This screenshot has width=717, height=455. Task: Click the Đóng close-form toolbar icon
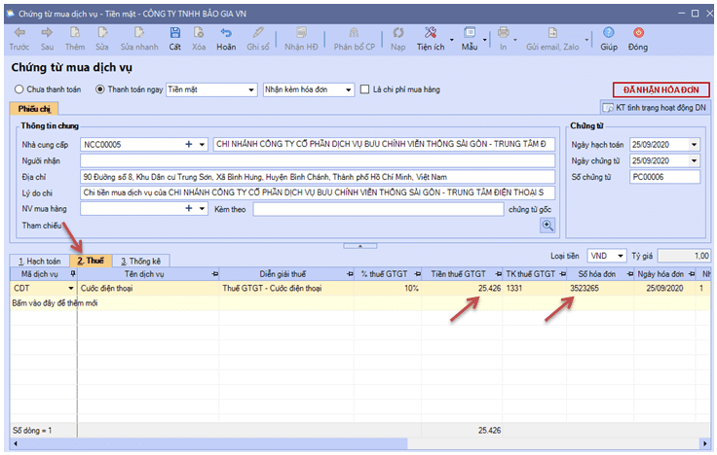pyautogui.click(x=637, y=37)
